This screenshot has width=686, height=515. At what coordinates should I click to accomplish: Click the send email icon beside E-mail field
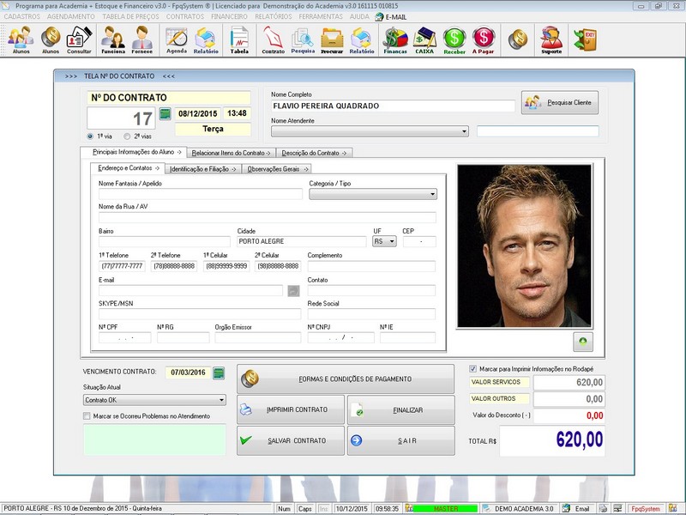pyautogui.click(x=293, y=290)
